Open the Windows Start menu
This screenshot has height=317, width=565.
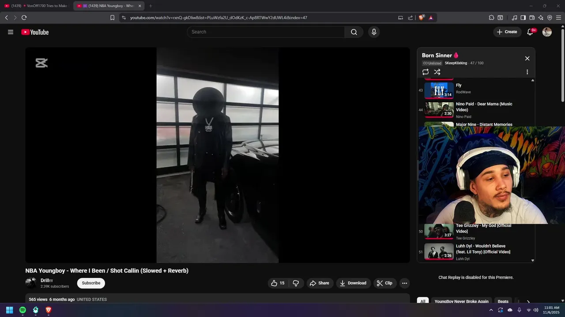coord(9,310)
